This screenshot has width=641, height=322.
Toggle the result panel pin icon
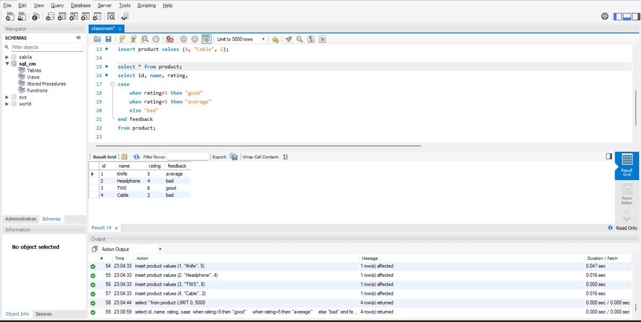pyautogui.click(x=609, y=156)
